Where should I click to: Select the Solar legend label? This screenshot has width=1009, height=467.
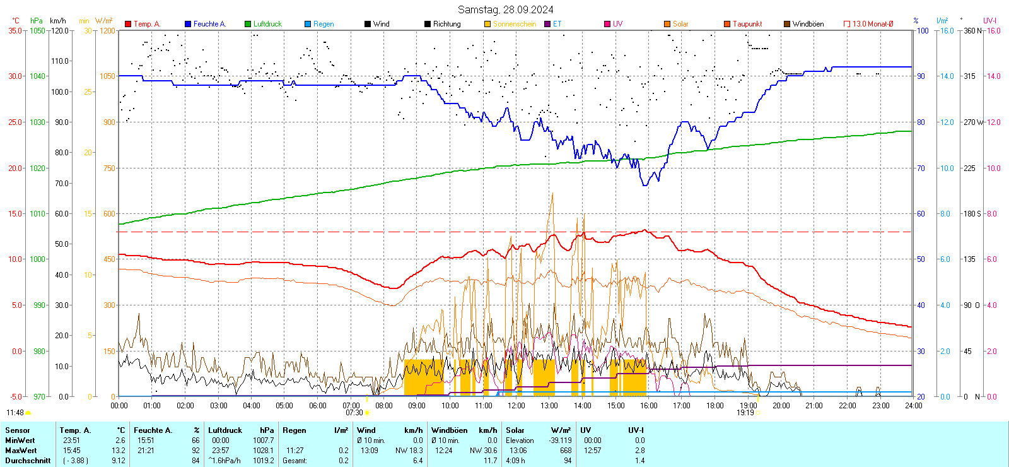(680, 24)
